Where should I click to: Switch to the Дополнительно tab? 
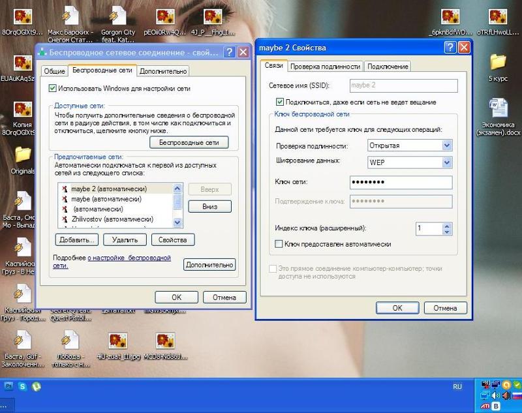pyautogui.click(x=163, y=71)
